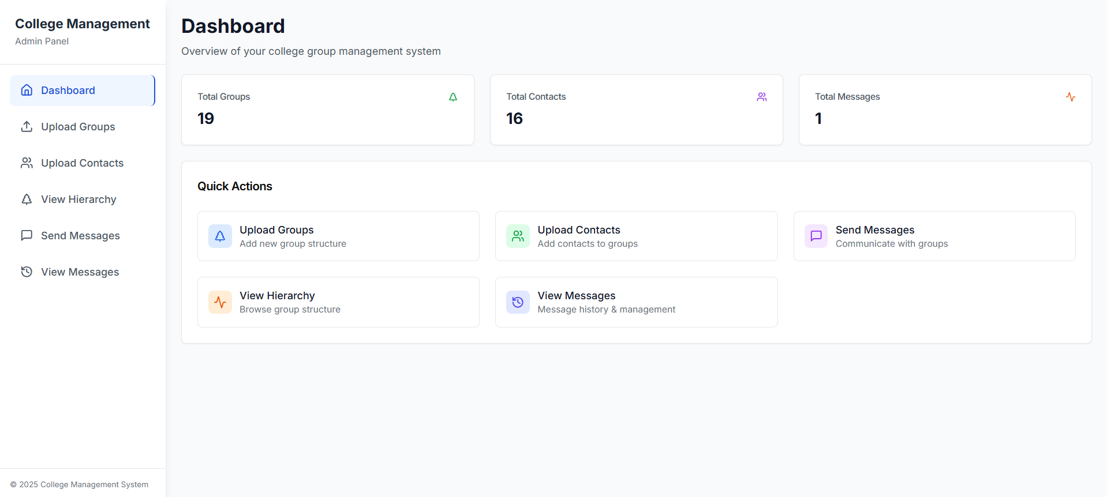The width and height of the screenshot is (1107, 497).
Task: Click the home icon beside Dashboard in sidebar
Action: 27,90
